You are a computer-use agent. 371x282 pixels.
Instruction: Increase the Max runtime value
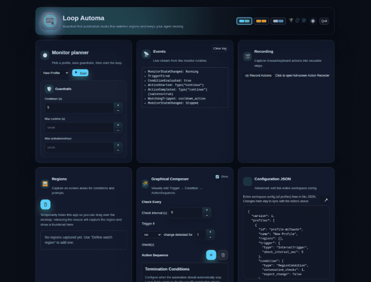(x=118, y=125)
